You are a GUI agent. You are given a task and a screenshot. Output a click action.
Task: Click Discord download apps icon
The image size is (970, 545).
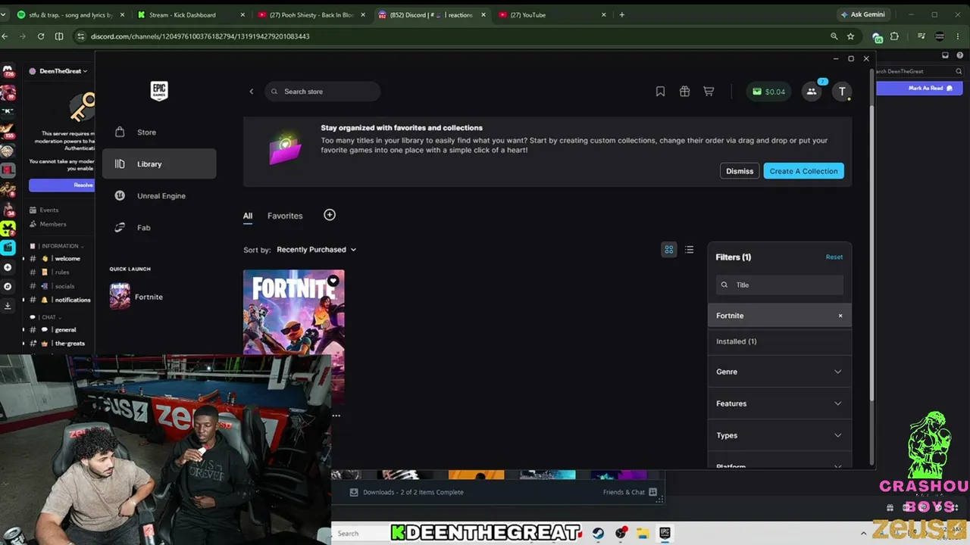[x=8, y=306]
